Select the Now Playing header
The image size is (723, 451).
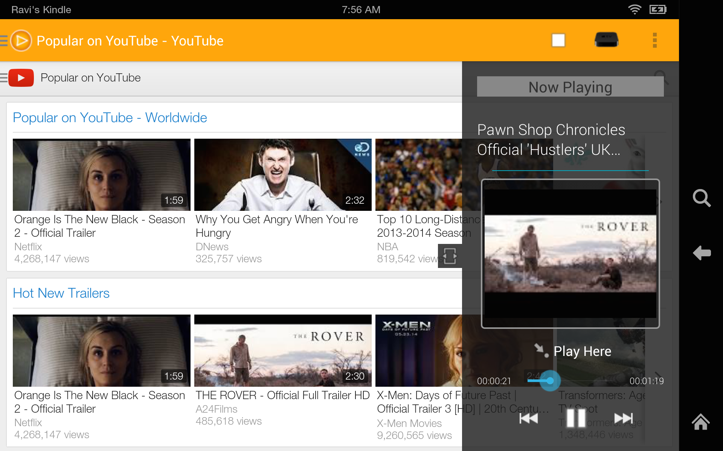[x=570, y=87]
